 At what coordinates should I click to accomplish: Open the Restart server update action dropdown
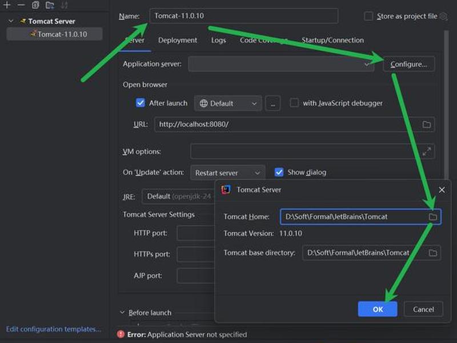[x=227, y=173]
